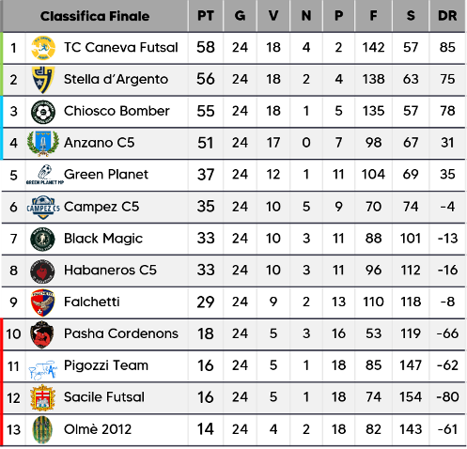The image size is (467, 449).
Task: Click the TC Caneva Futsal team logo
Action: point(43,48)
